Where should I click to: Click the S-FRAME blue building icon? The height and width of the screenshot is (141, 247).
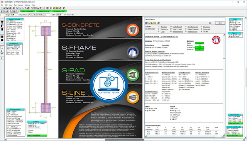pyautogui.click(x=133, y=53)
